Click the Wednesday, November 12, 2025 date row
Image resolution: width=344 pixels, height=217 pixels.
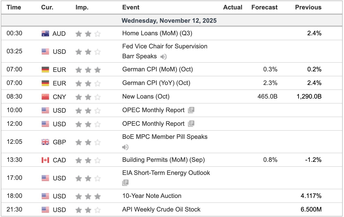[x=169, y=20]
